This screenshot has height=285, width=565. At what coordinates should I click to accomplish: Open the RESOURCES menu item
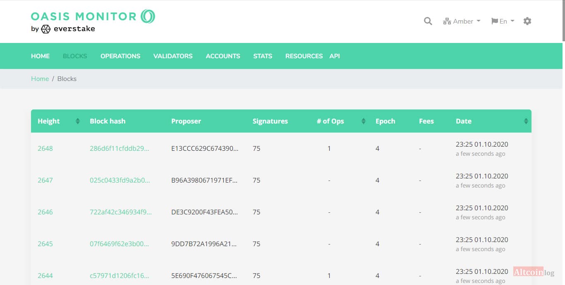304,56
